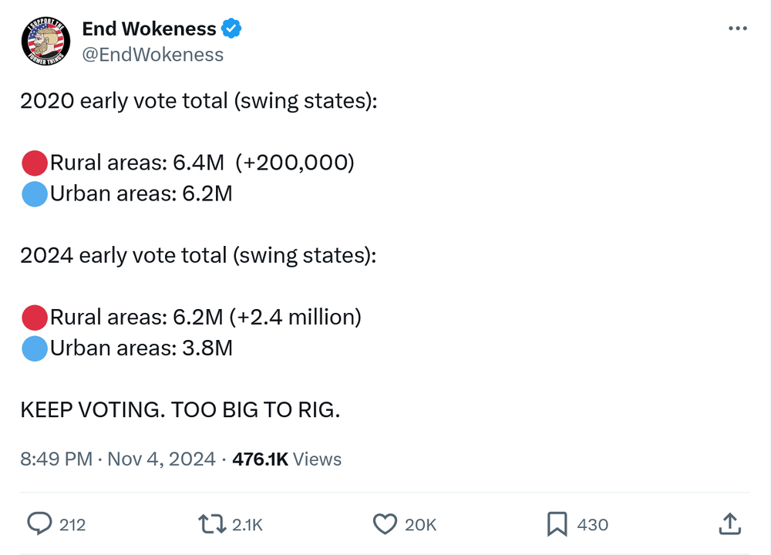This screenshot has width=771, height=555.
Task: Click the blue circle beside Urban areas: 3.8M
Action: [35, 348]
